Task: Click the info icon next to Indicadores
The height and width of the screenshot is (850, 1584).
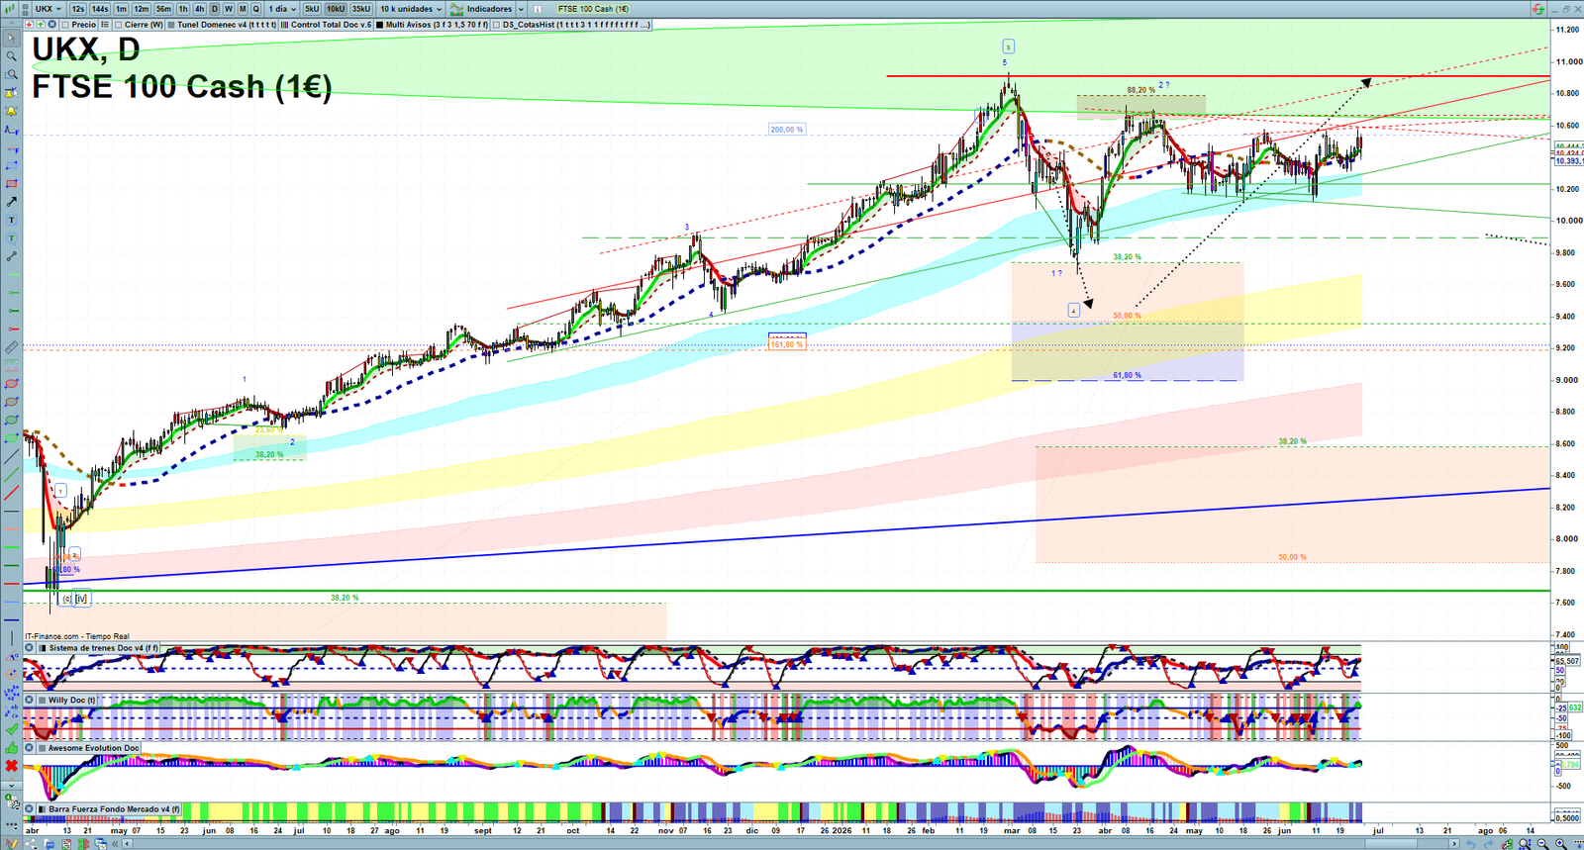Action: point(538,9)
